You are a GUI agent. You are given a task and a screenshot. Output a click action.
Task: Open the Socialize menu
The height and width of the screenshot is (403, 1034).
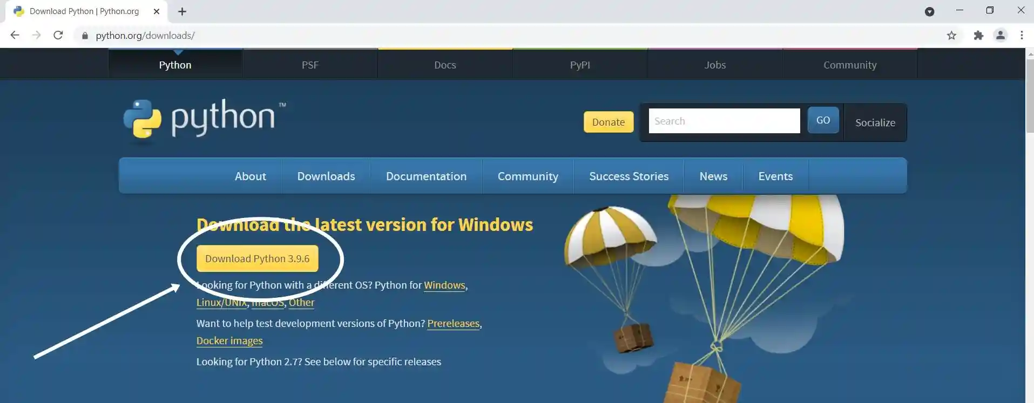[x=875, y=122]
